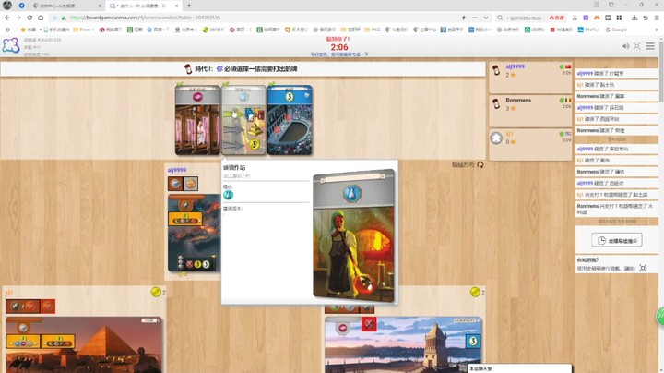Open Rommens player profile name
The height and width of the screenshot is (373, 664).
(x=518, y=100)
